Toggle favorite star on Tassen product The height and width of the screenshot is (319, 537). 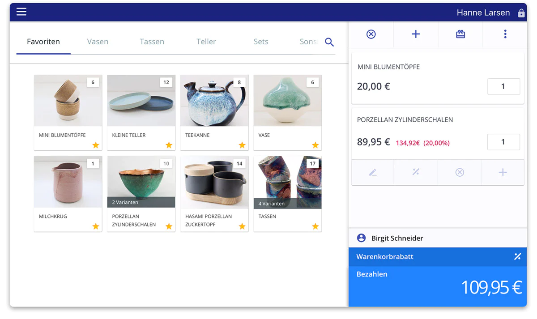point(315,226)
